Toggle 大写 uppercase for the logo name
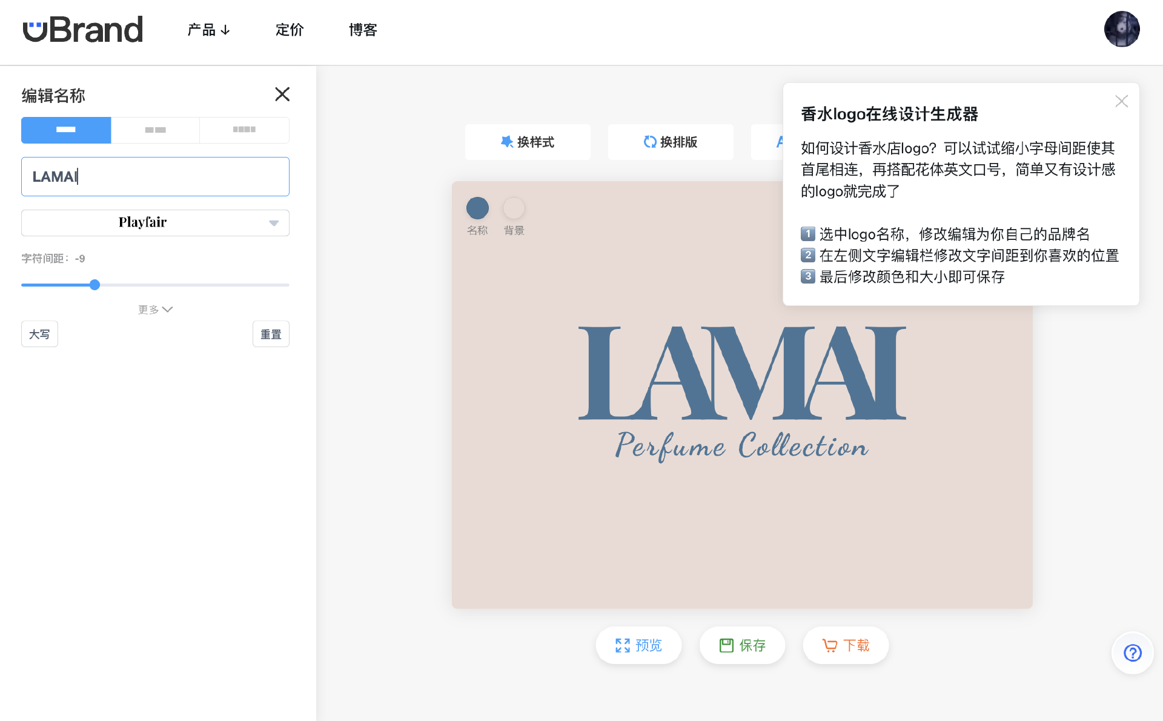The image size is (1163, 721). 39,334
